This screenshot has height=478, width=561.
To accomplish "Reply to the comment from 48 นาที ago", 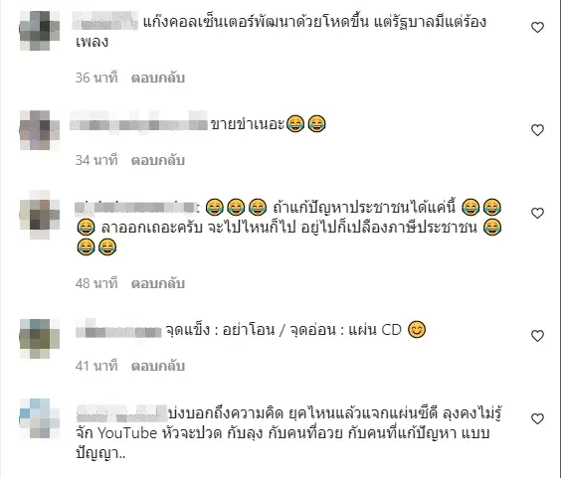I will (x=158, y=283).
